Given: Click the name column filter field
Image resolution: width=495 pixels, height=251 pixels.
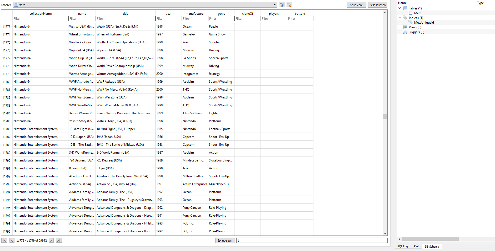Looking at the screenshot, I should (82, 19).
